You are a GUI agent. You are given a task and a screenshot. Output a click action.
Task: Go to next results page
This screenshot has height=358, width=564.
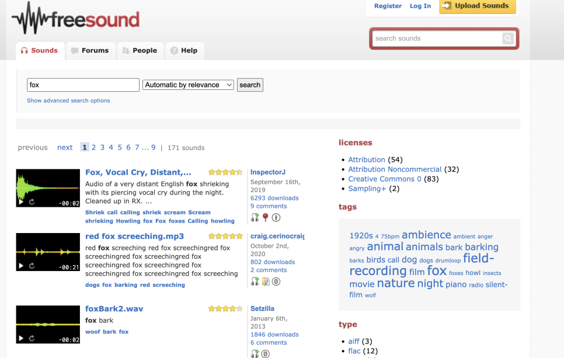point(65,148)
